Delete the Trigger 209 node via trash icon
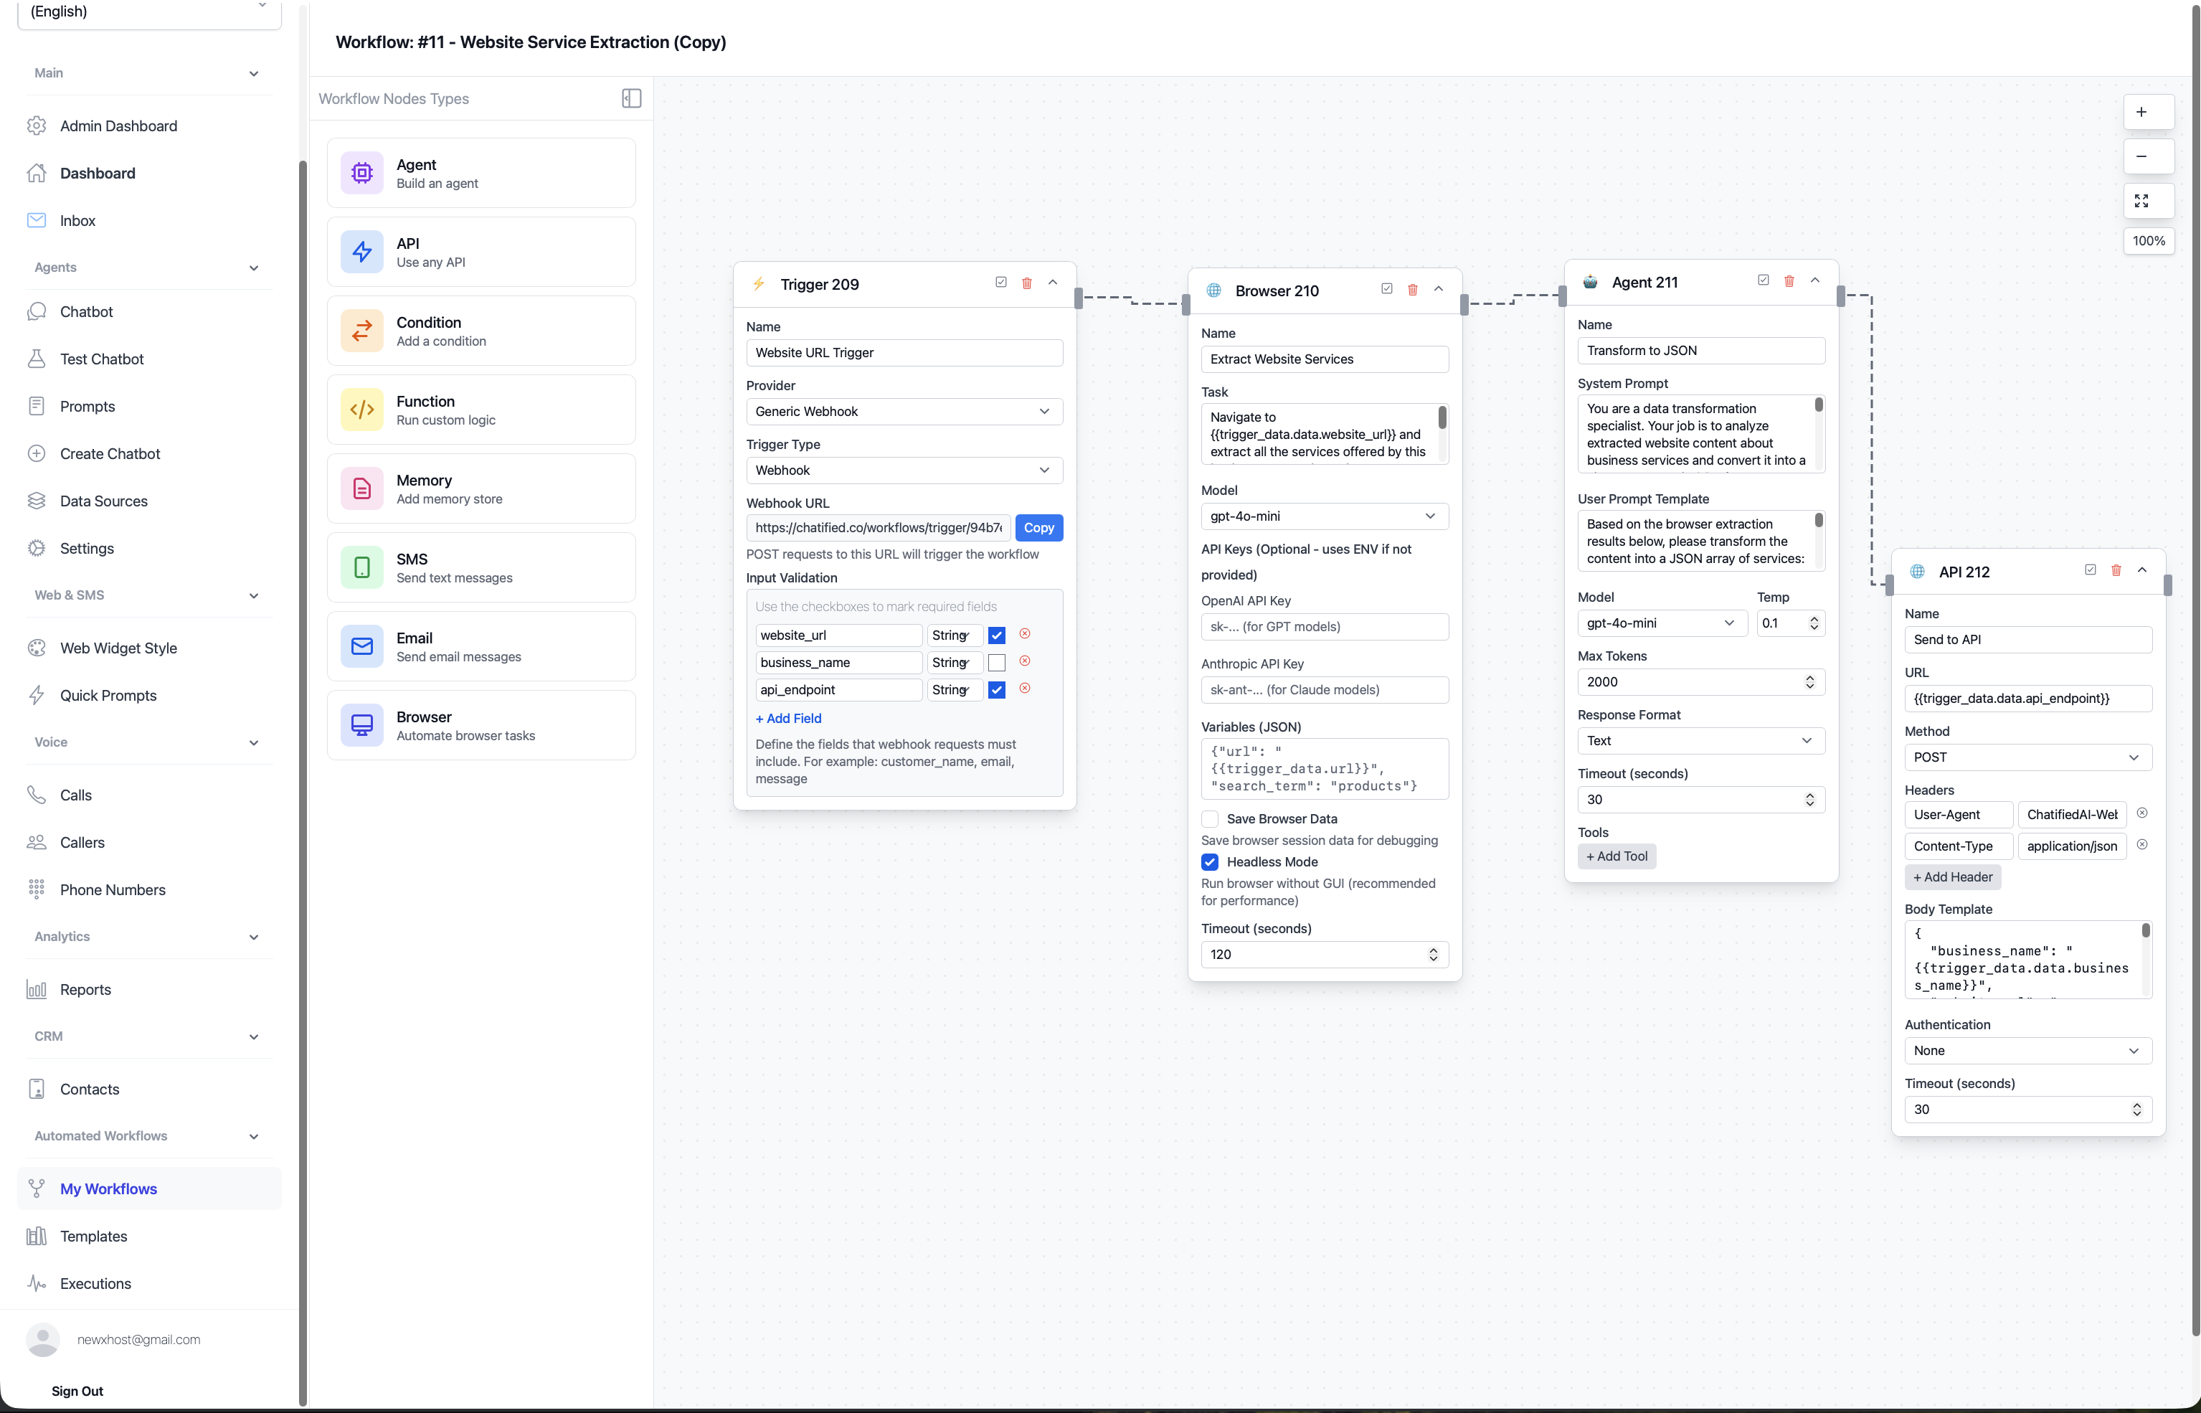Screen dimensions: 2201x1413 click(1027, 283)
